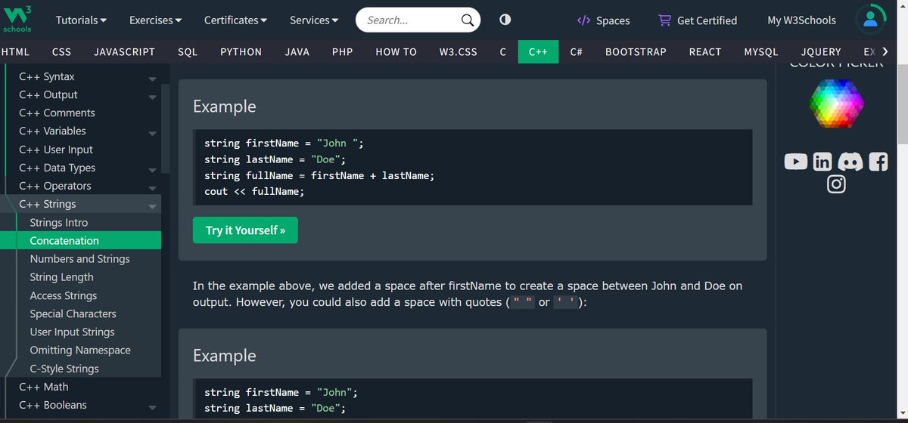Open My W3Schools link
This screenshot has width=908, height=423.
click(801, 20)
